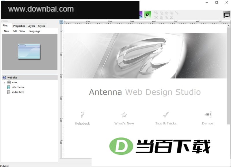The image size is (231, 167).
Task: Select the index.htm entry
Action: pos(18,92)
